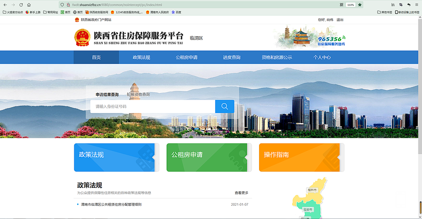
Task: Click the ID number input field
Action: [x=152, y=106]
